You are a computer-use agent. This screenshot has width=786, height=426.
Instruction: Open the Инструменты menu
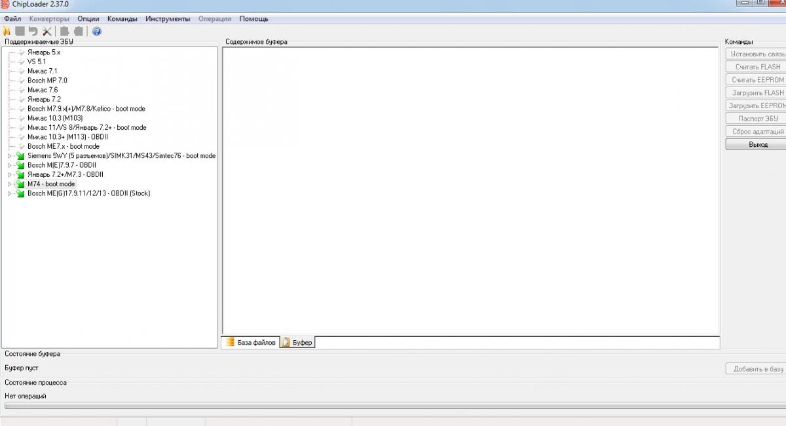[168, 19]
